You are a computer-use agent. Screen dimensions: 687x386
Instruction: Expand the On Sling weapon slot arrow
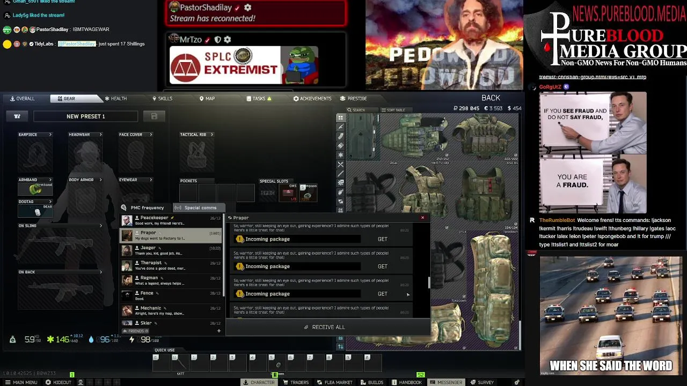[x=100, y=226]
